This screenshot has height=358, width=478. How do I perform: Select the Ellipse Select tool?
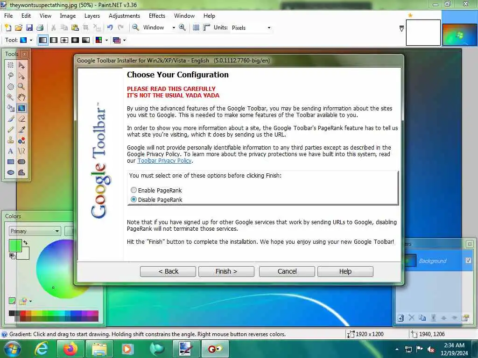point(11,86)
